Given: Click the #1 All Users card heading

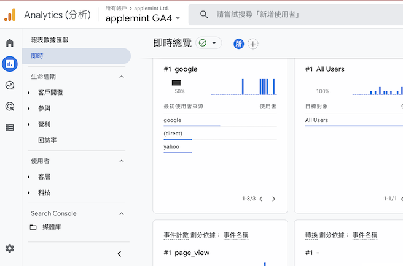Looking at the screenshot, I should (x=325, y=69).
